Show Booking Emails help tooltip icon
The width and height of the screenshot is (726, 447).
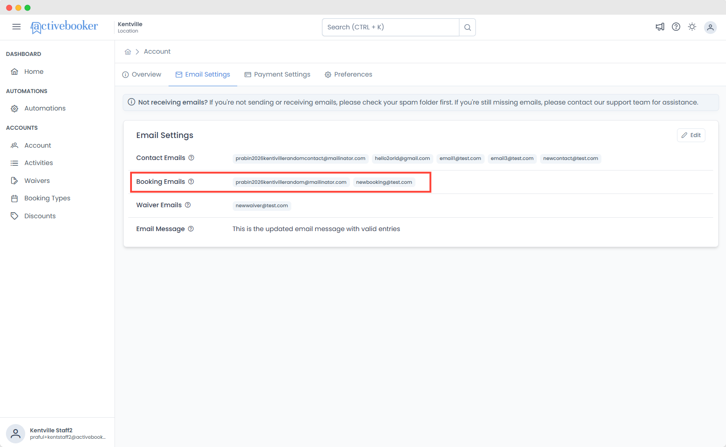tap(191, 182)
